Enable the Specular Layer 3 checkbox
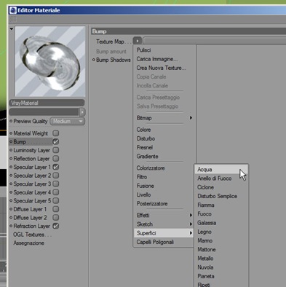The height and width of the screenshot is (287, 286). click(x=56, y=184)
